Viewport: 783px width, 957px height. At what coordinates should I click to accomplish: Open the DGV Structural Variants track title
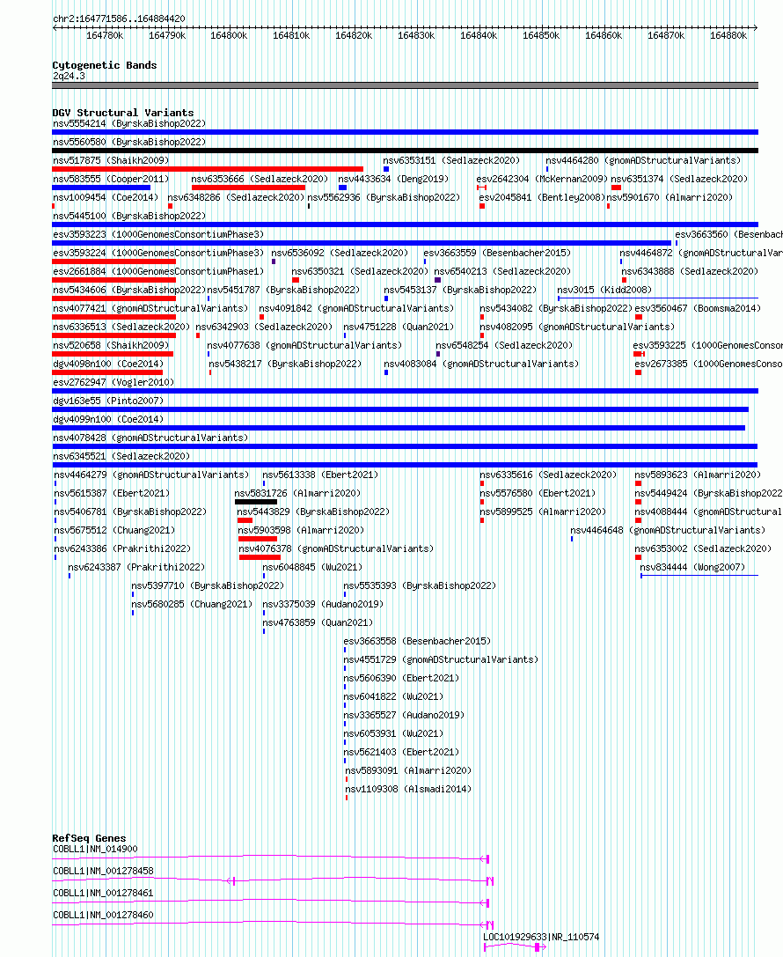coord(123,113)
